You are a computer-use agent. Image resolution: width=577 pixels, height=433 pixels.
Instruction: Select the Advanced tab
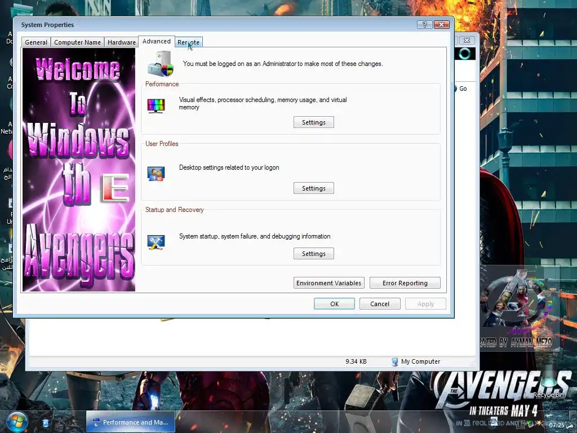[157, 41]
